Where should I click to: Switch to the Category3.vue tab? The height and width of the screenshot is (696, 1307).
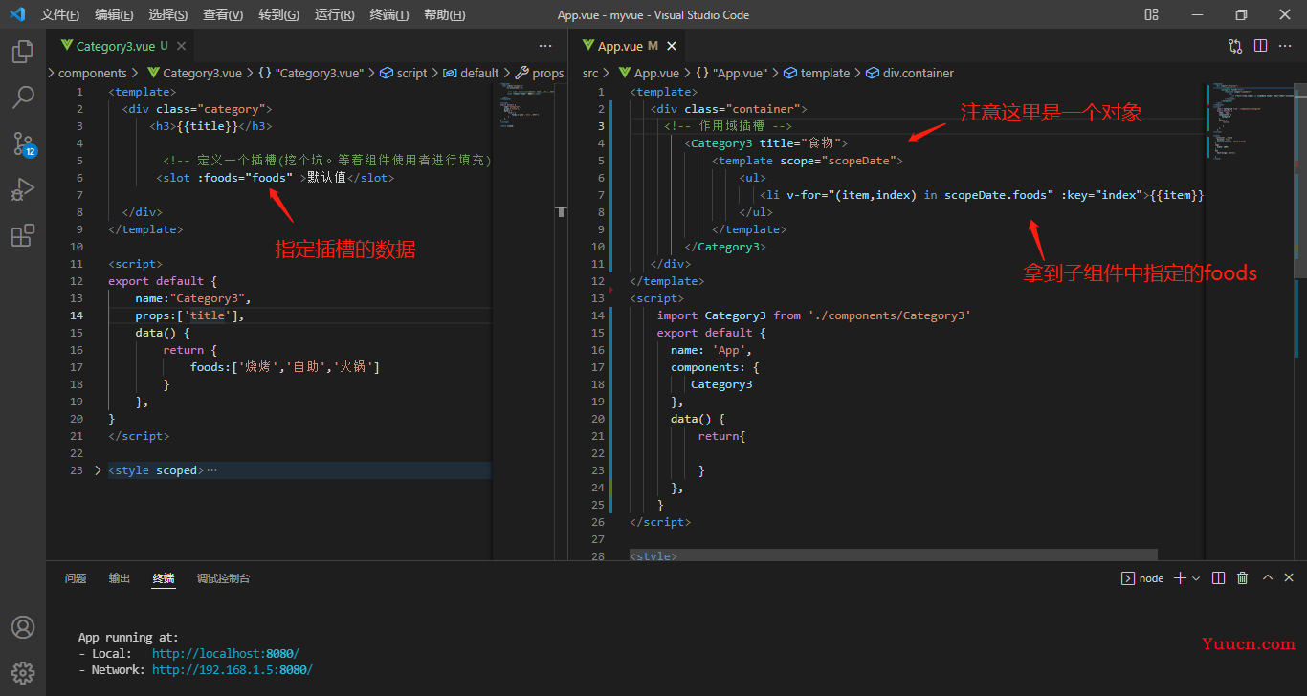pyautogui.click(x=122, y=46)
